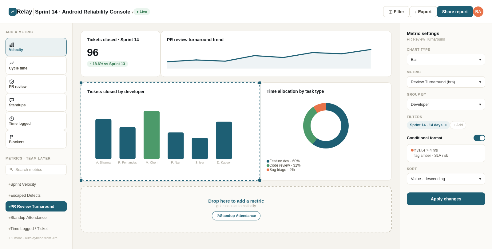Screen dimensions: 492x249
Task: Select Escaped Defects metric
Action: 36,195
